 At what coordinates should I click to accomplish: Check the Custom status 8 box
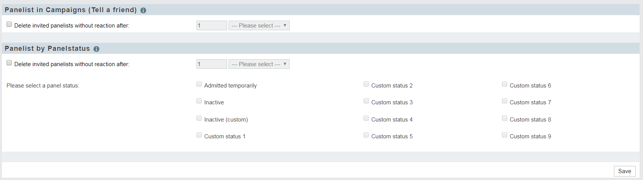click(x=505, y=118)
